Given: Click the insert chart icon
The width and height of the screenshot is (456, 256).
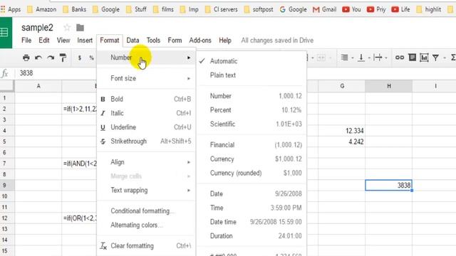Looking at the screenshot, I should coord(424,58).
